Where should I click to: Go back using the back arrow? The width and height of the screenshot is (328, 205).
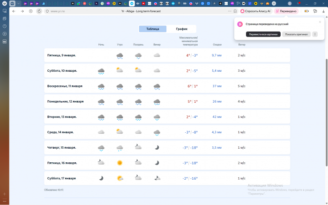click(x=14, y=11)
